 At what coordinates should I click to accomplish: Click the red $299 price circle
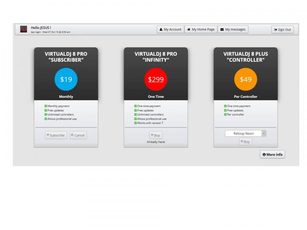(156, 79)
